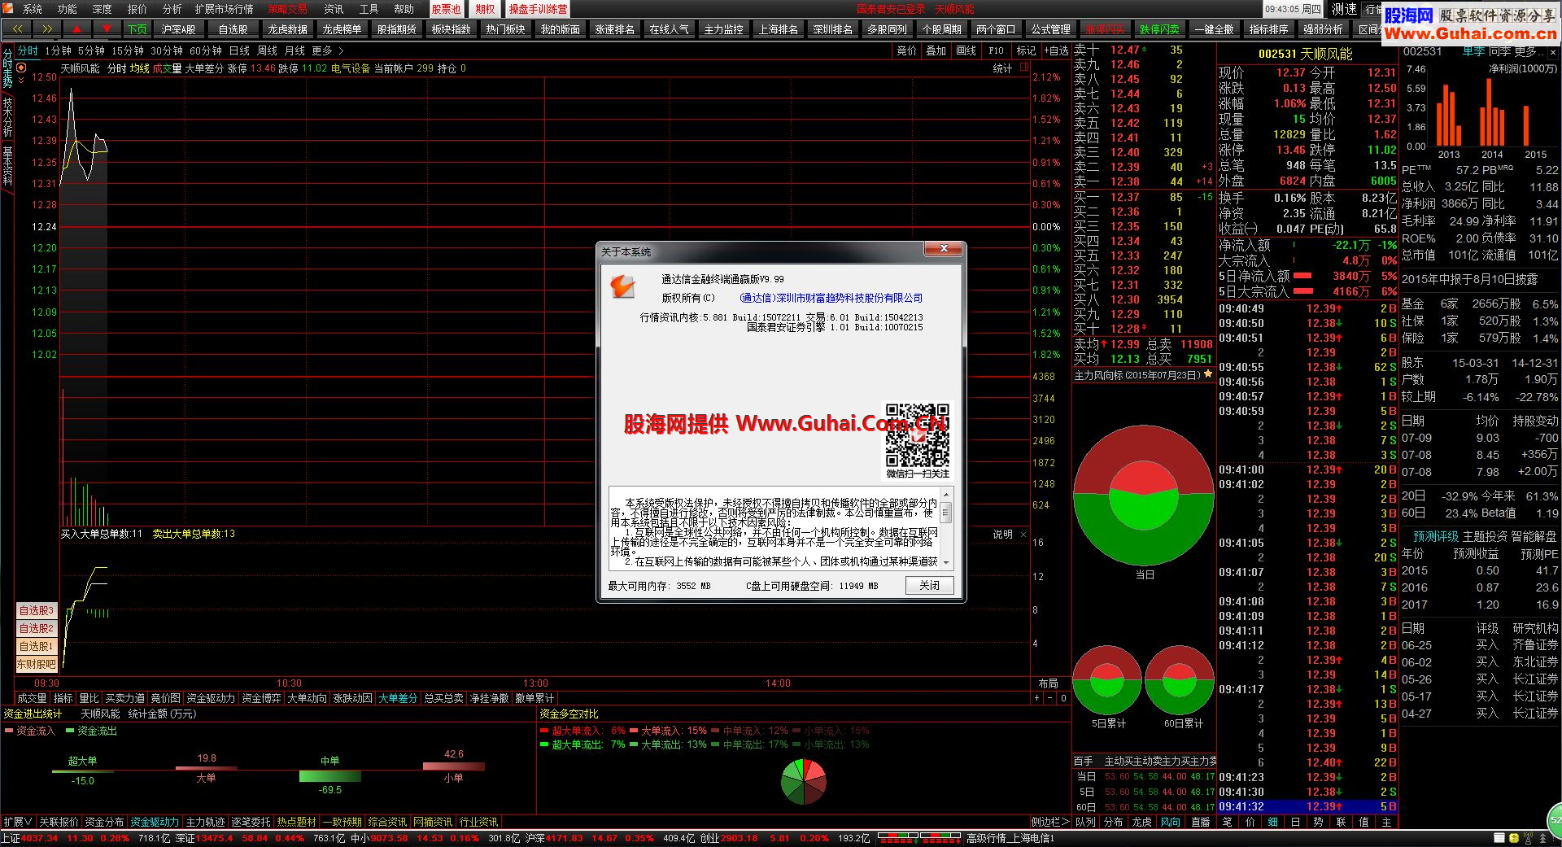Screen dimensions: 1562x847
Task: Click the 超大单 green flow bar
Action: [82, 771]
